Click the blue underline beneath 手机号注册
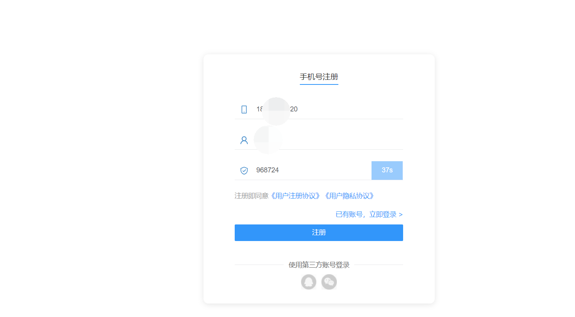 pyautogui.click(x=319, y=84)
